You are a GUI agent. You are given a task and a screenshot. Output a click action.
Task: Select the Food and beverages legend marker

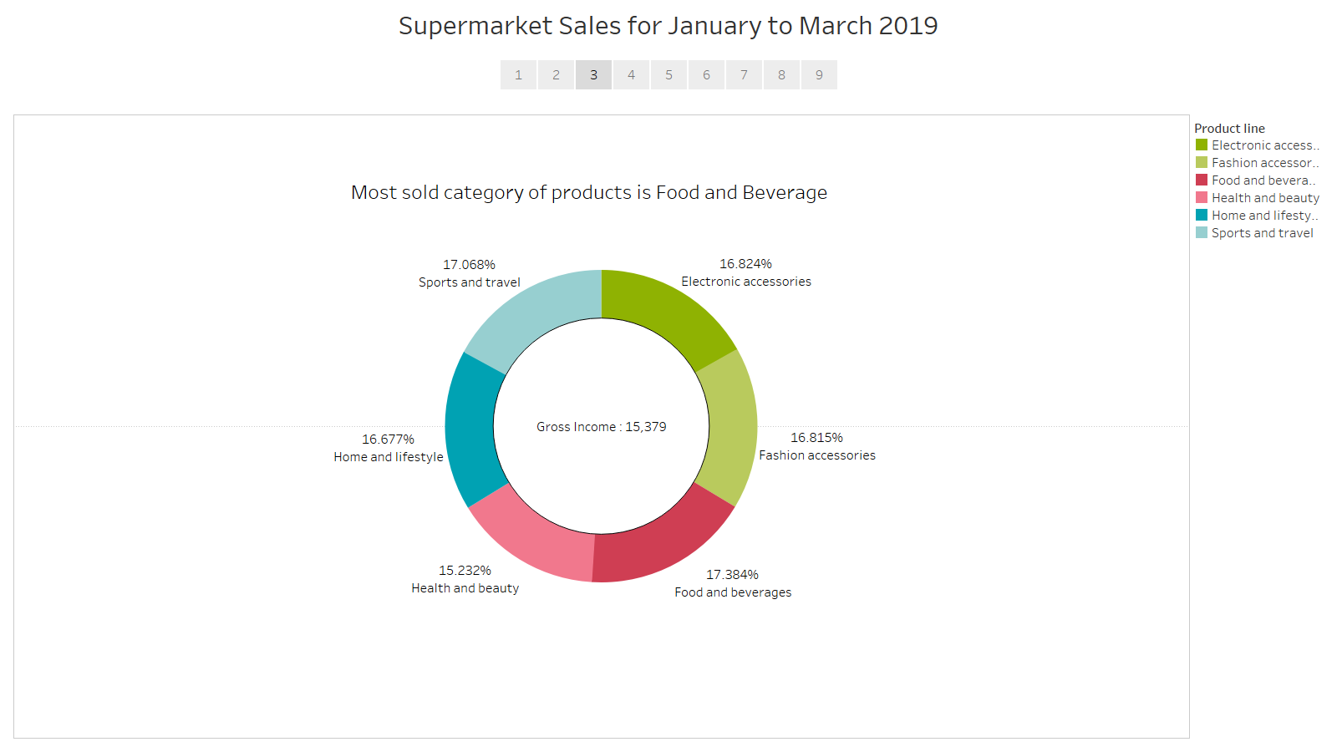[x=1202, y=180]
